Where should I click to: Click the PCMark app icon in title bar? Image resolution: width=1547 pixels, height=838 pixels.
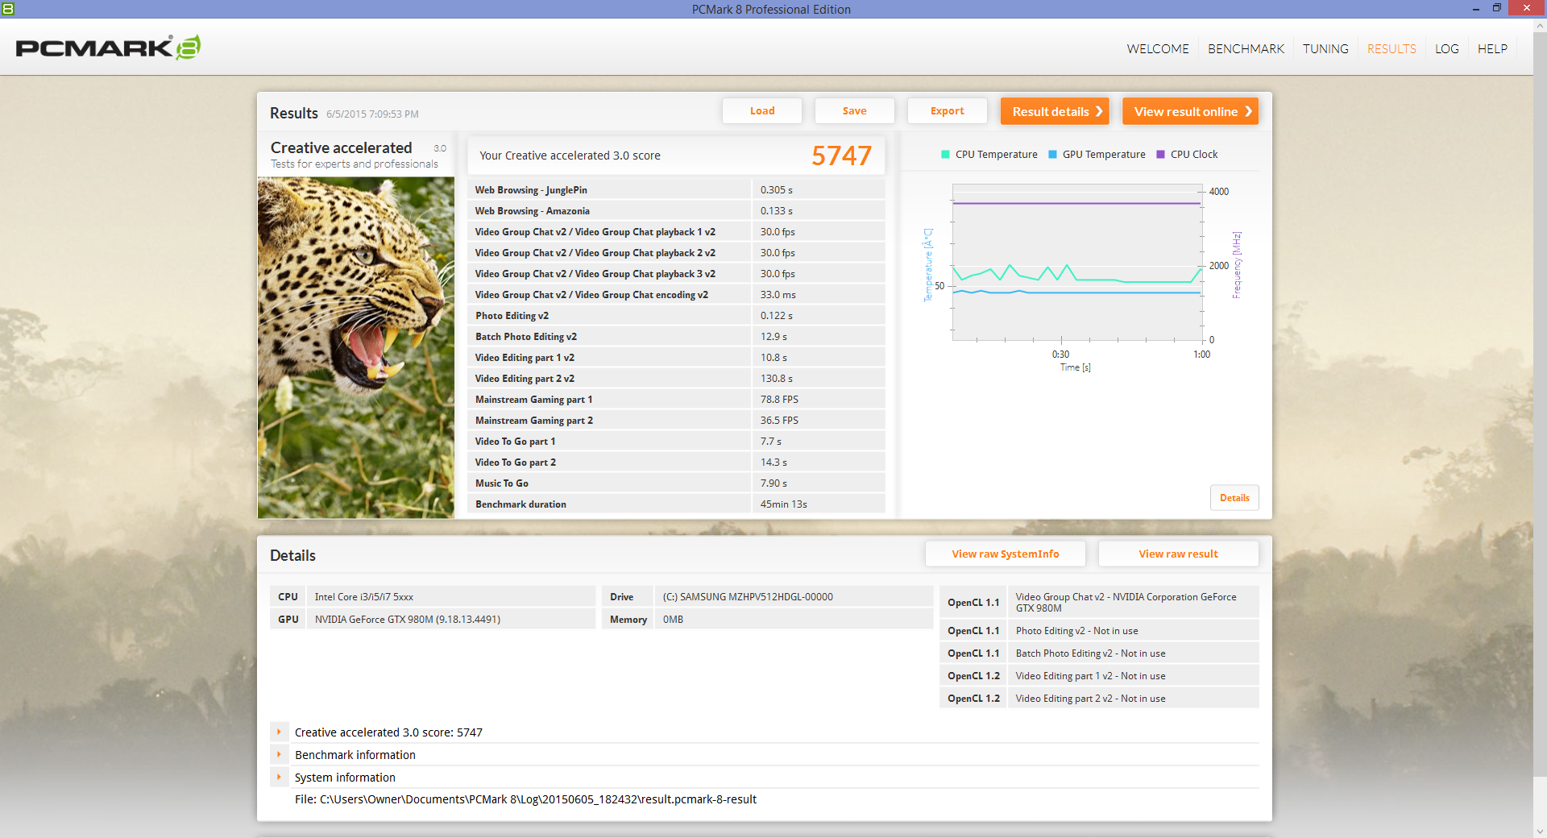click(x=8, y=9)
